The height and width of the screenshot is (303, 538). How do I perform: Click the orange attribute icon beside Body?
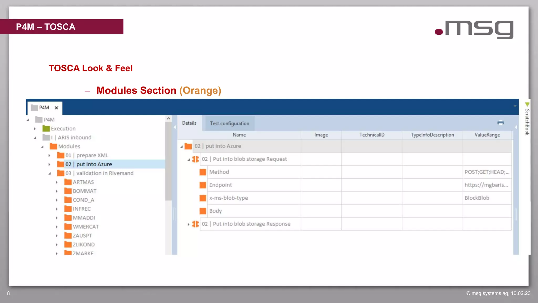203,211
